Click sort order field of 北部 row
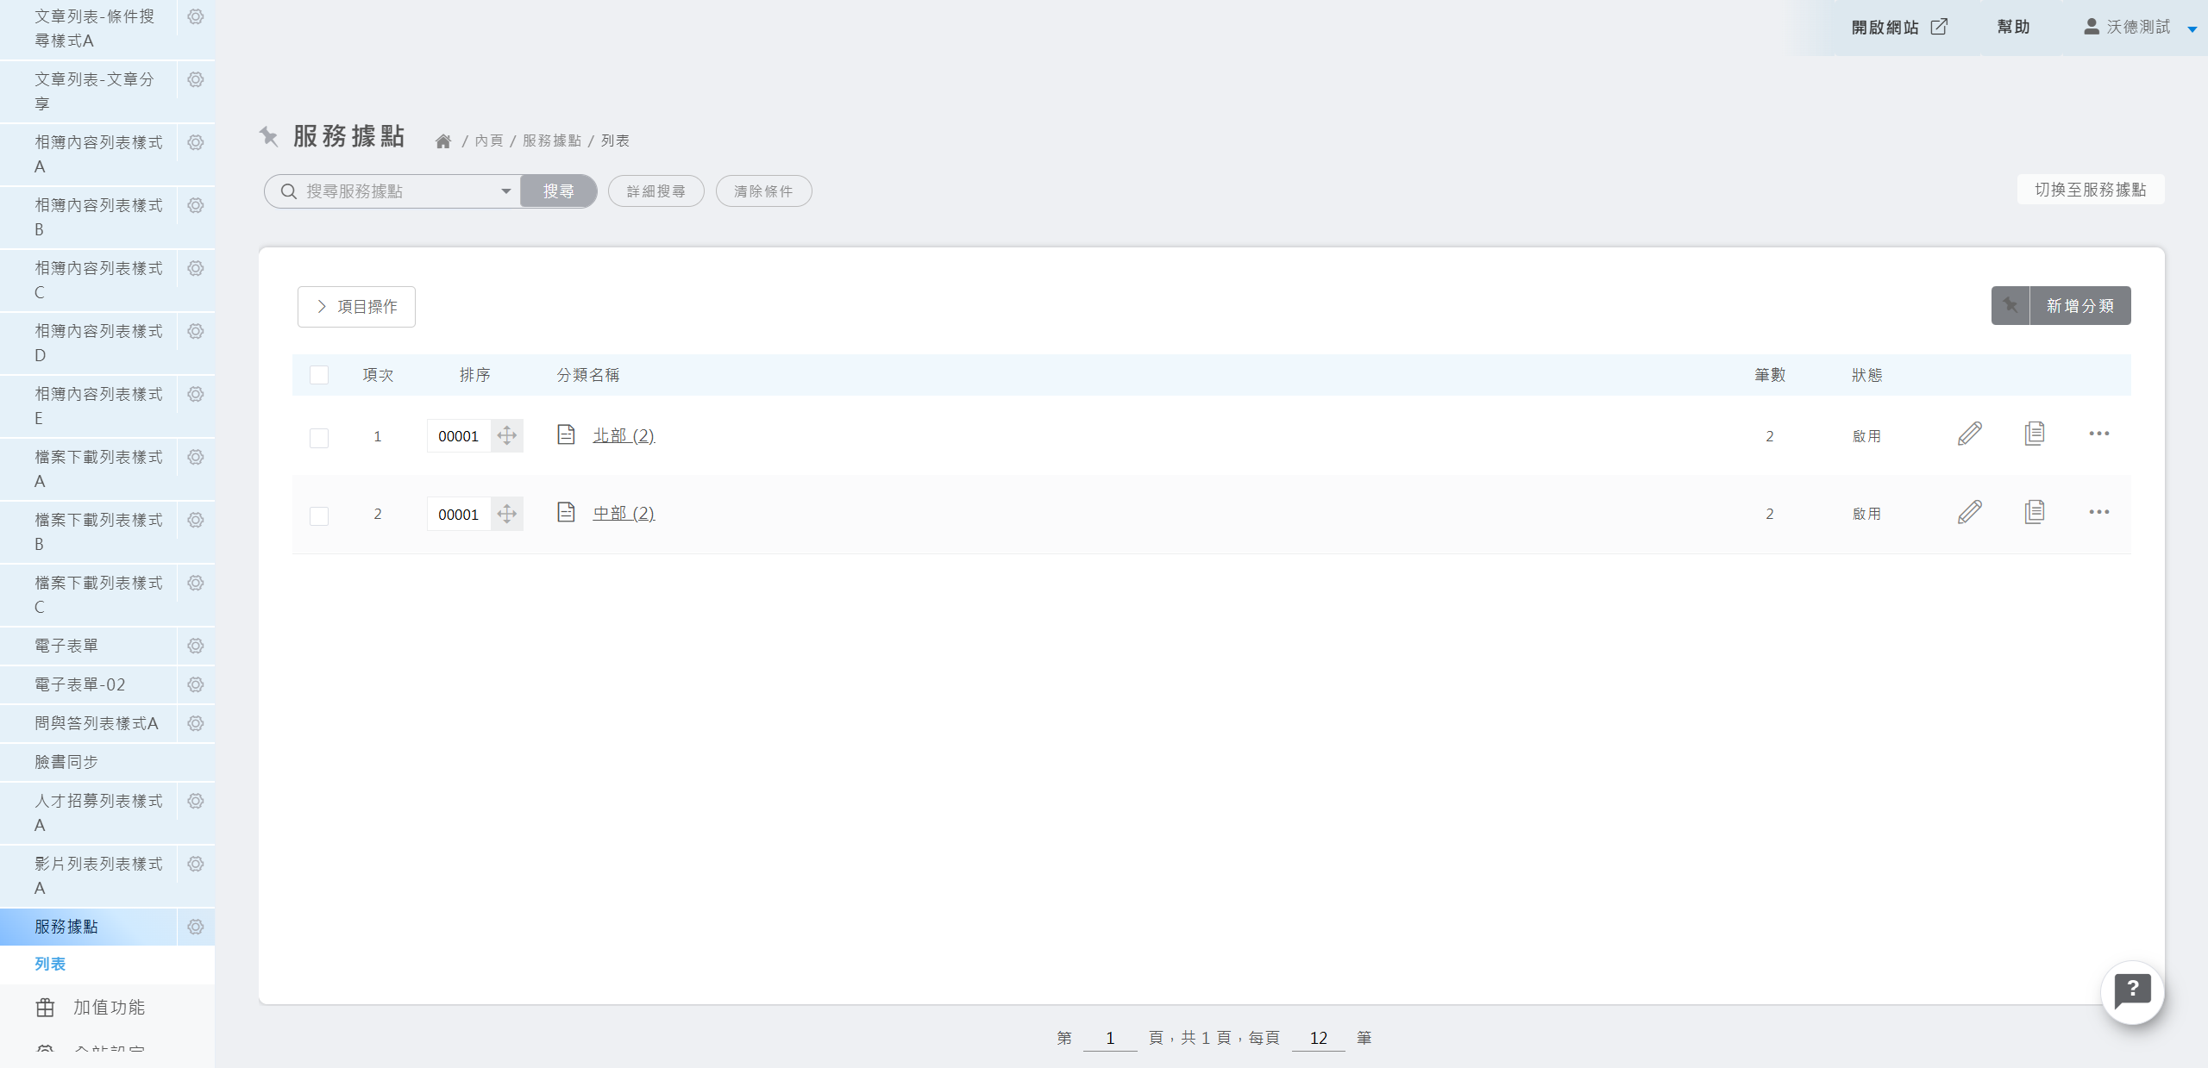The height and width of the screenshot is (1068, 2208). 459,436
